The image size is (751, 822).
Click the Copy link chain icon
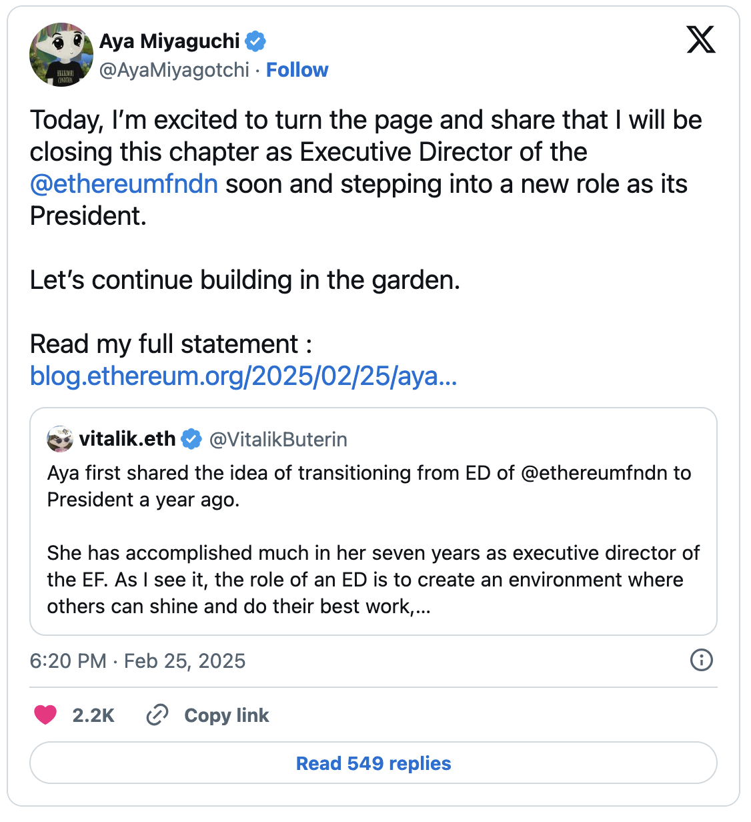(157, 715)
